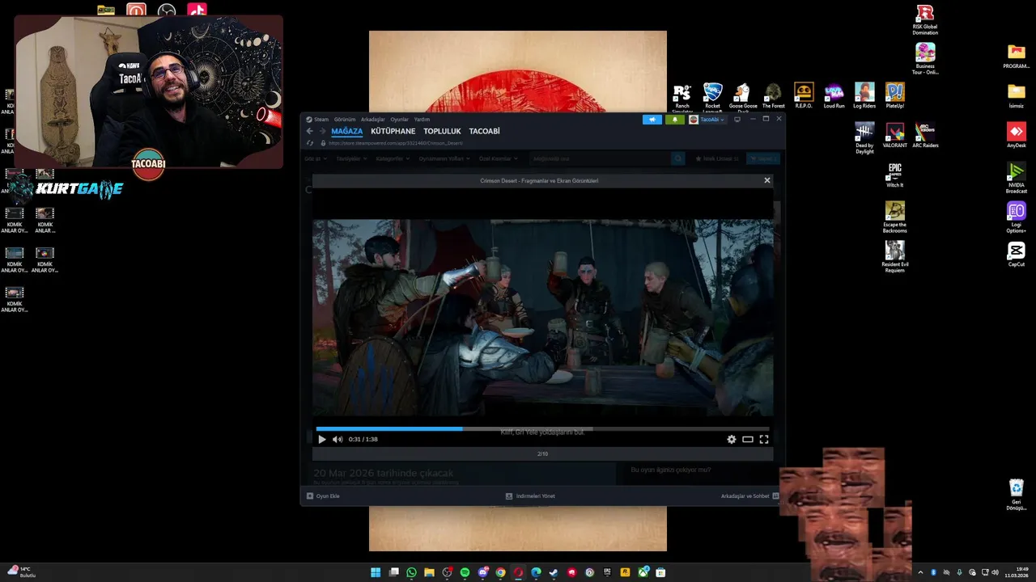
Task: Open Log Riders desktop shortcut
Action: [864, 95]
